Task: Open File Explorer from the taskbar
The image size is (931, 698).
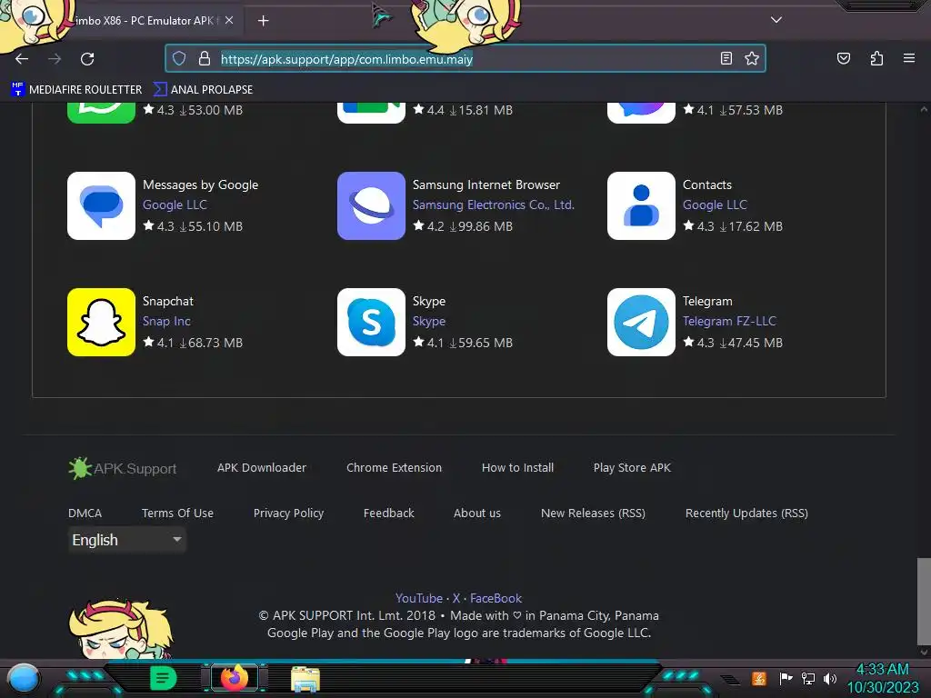Action: tap(305, 679)
